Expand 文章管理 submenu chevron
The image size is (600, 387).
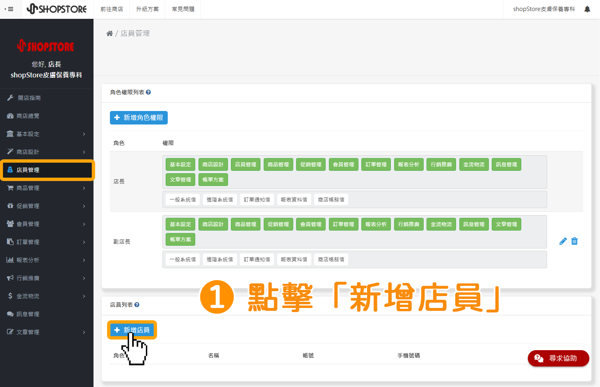point(84,332)
